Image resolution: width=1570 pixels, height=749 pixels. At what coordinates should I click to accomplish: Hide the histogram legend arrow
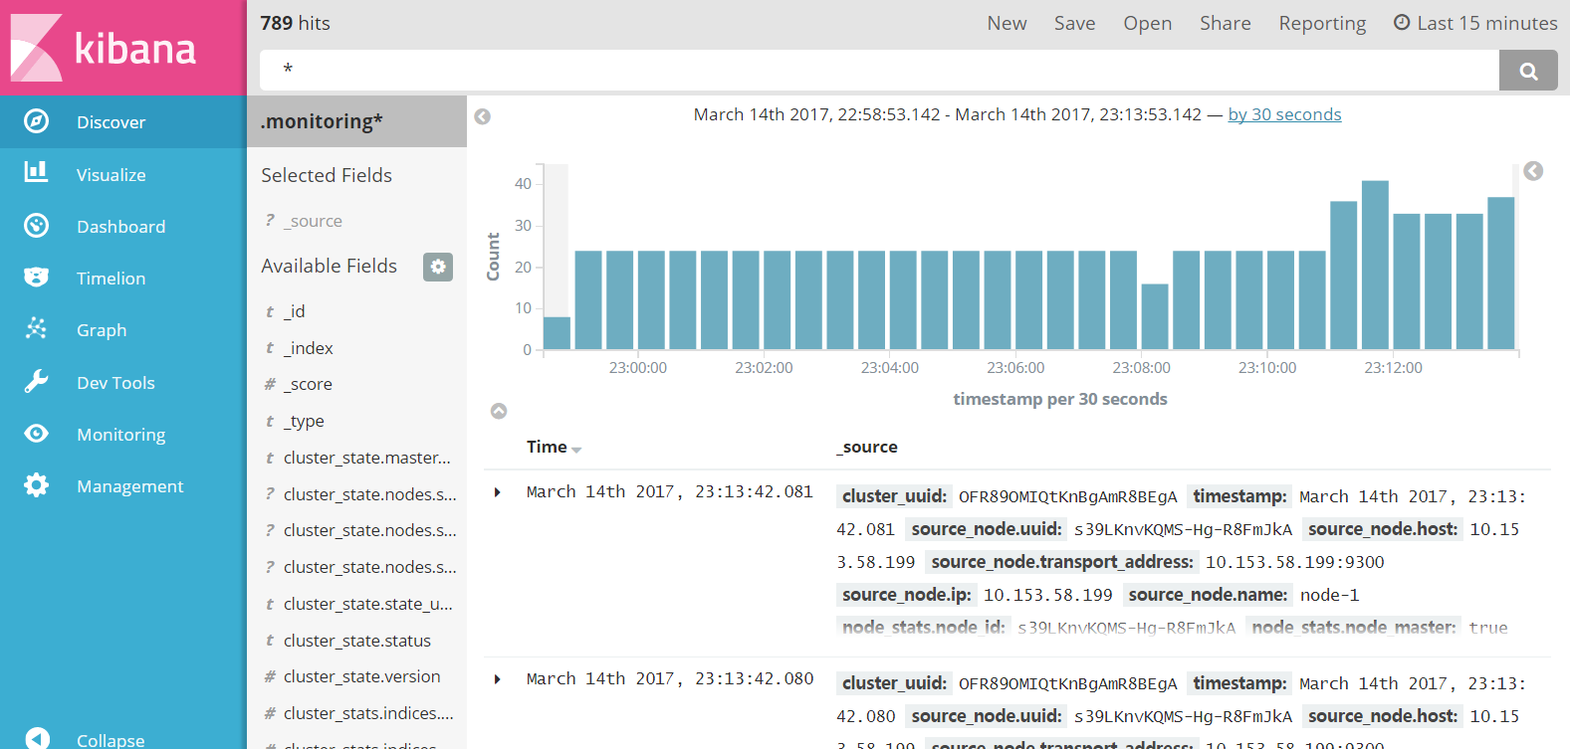(1533, 171)
